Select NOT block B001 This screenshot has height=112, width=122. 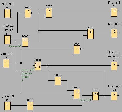tap(28, 13)
